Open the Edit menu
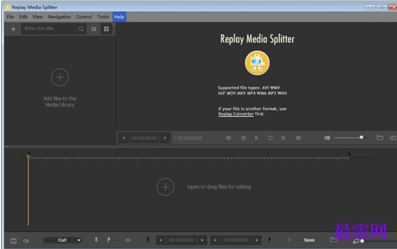Viewport: 397px width, 249px height. click(x=23, y=17)
